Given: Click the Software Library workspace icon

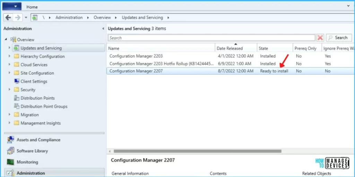Looking at the screenshot, I should pyautogui.click(x=11, y=151).
